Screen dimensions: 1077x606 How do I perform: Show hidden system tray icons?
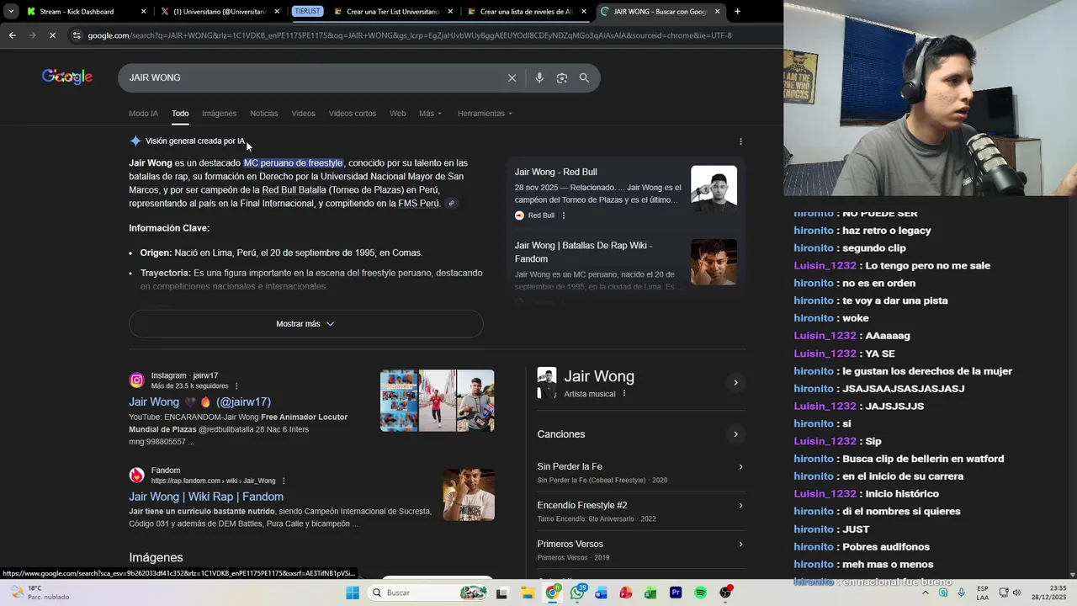pyautogui.click(x=926, y=593)
